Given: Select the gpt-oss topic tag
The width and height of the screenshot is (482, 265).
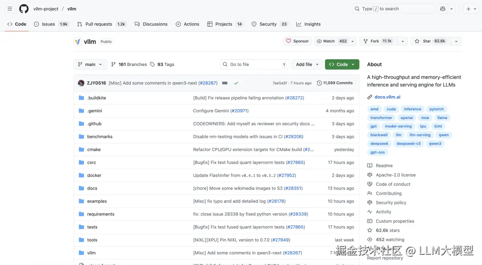Looking at the screenshot, I should (378, 152).
